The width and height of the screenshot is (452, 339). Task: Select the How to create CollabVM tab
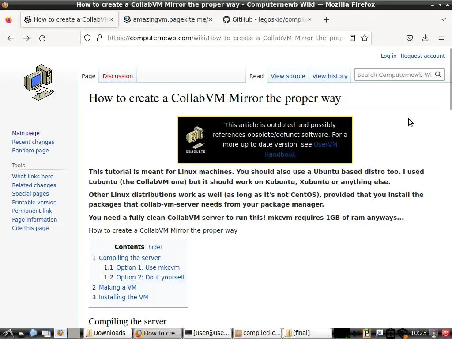coord(69,19)
